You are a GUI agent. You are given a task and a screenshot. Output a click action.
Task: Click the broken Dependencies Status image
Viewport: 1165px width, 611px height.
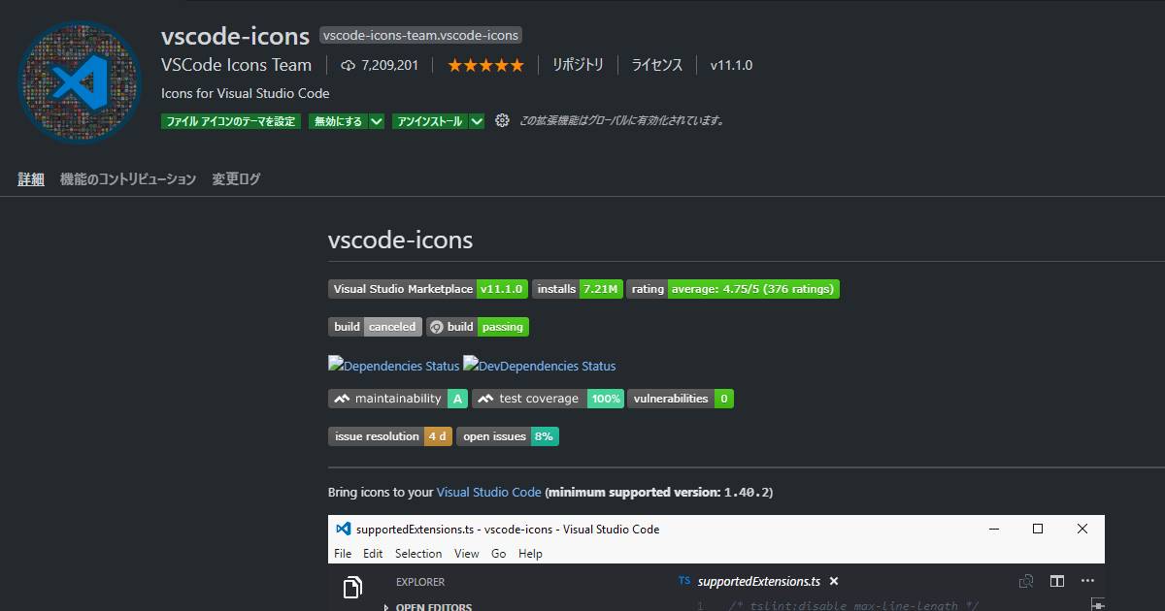[x=394, y=366]
